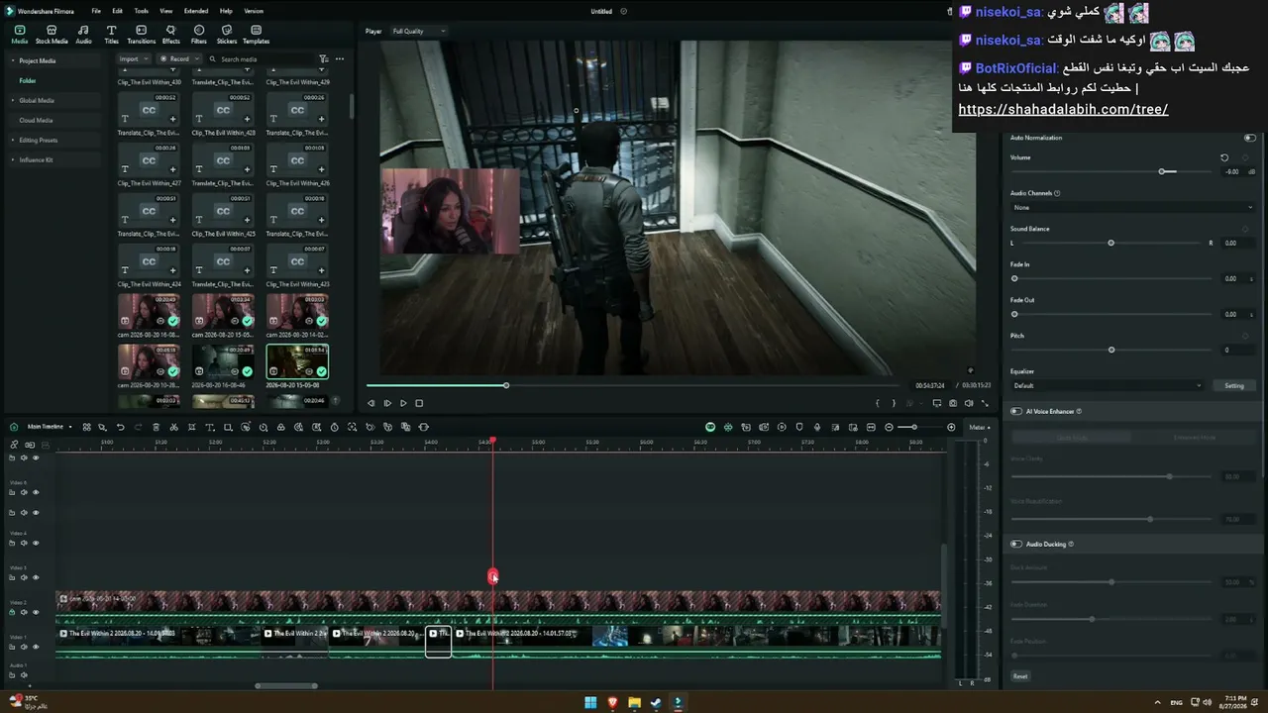Switch to the Transitions tab
This screenshot has height=713, width=1268.
coord(141,35)
